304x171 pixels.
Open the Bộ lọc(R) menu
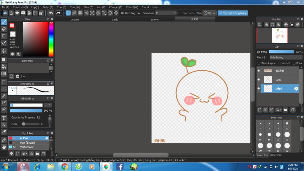pos(48,7)
